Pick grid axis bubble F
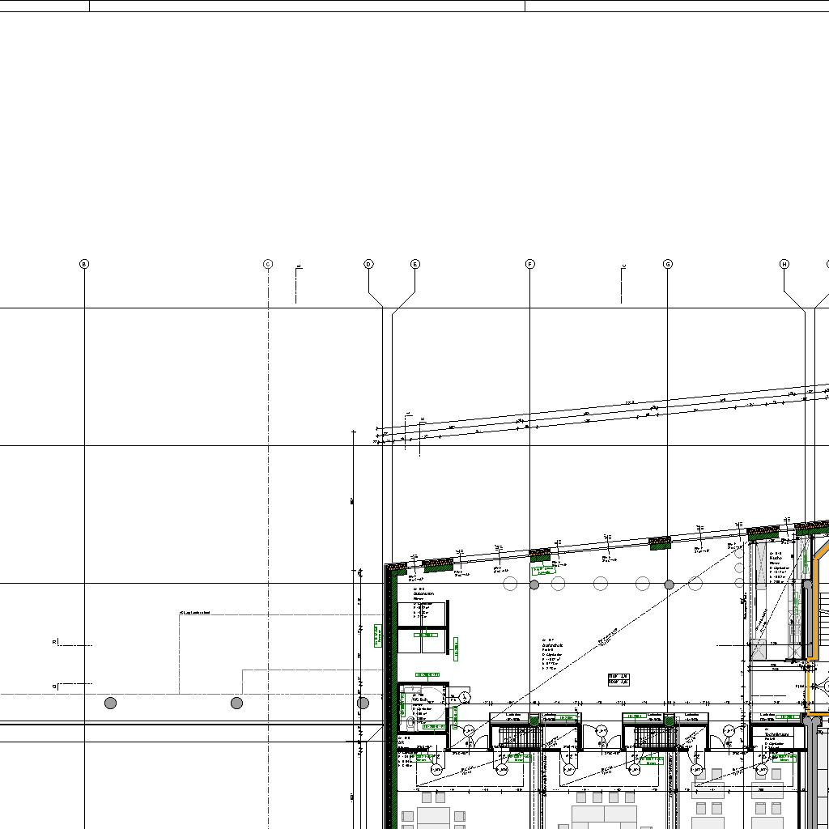Viewport: 829px width, 829px height. (530, 264)
